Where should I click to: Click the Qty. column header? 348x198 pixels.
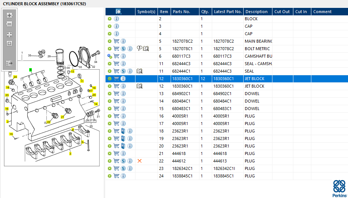point(205,12)
